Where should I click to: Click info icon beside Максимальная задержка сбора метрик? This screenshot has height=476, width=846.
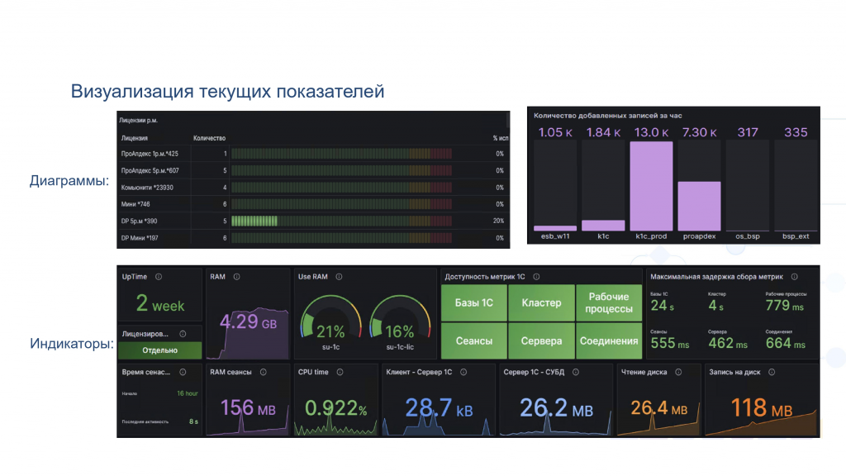tap(795, 277)
